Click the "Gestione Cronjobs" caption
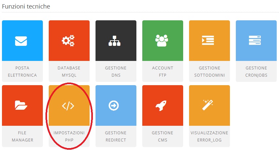The height and width of the screenshot is (150, 279). [256, 71]
